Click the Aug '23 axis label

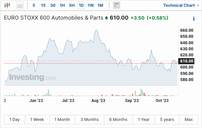[x=98, y=101]
